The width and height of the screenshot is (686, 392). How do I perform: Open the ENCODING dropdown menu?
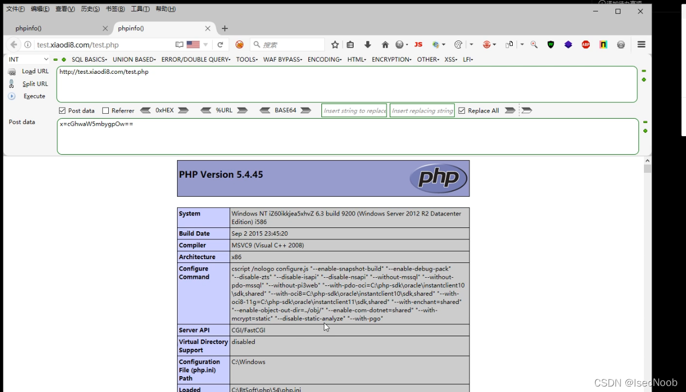point(325,59)
